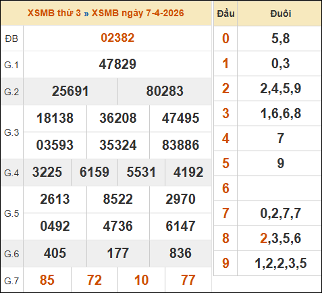The image size is (322, 293).
Task: Click the tails 1,2,2,3,5 cell
Action: [x=280, y=263]
